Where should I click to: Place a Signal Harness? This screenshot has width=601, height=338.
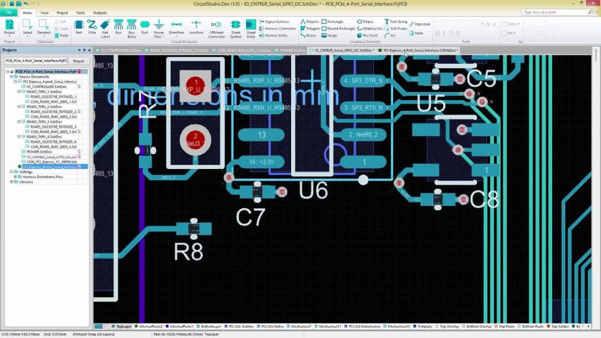tap(274, 22)
